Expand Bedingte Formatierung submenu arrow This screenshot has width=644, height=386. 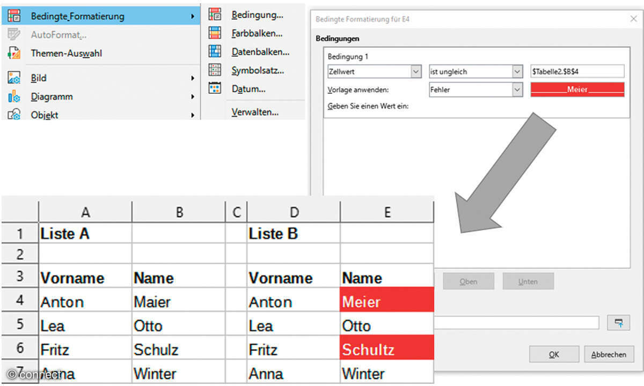[x=192, y=17]
